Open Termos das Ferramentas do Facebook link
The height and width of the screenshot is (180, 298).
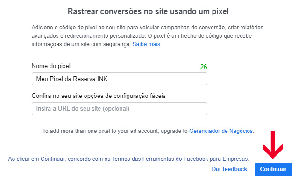pyautogui.click(x=161, y=159)
